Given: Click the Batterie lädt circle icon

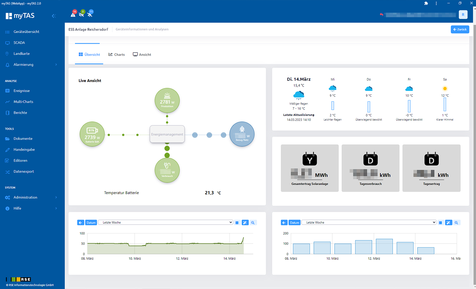Looking at the screenshot, I should click(92, 134).
